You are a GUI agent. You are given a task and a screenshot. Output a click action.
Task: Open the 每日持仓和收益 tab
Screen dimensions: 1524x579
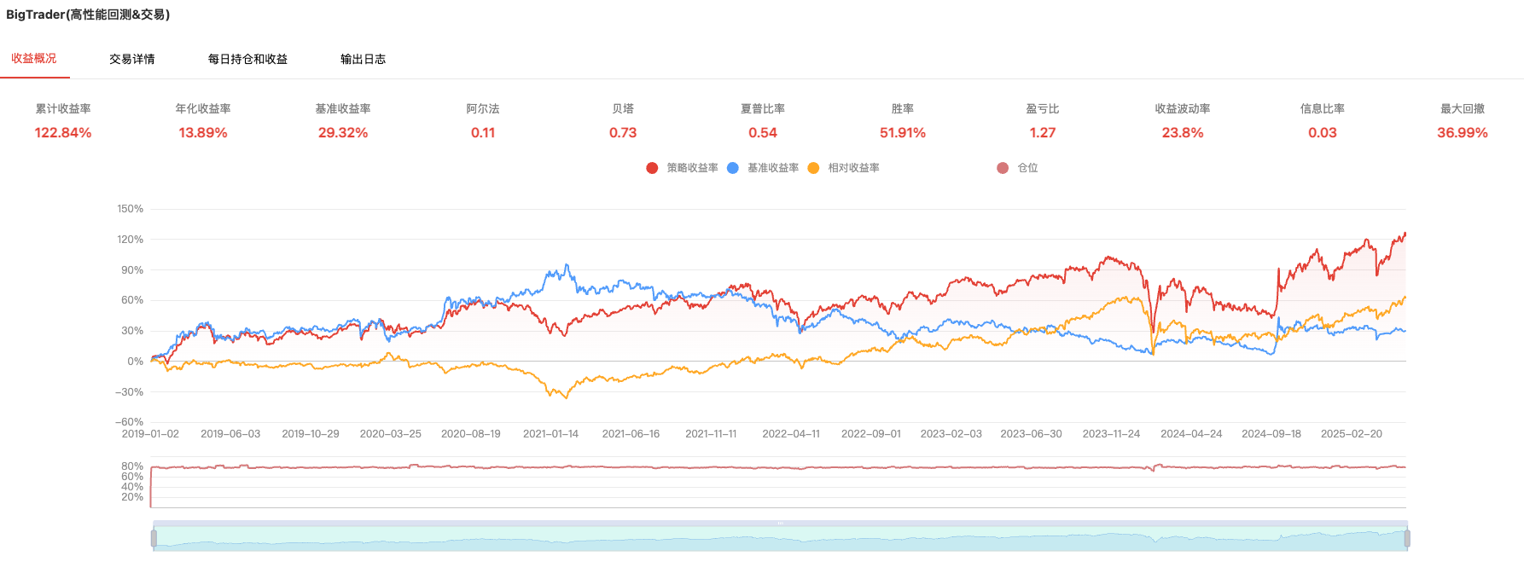247,59
